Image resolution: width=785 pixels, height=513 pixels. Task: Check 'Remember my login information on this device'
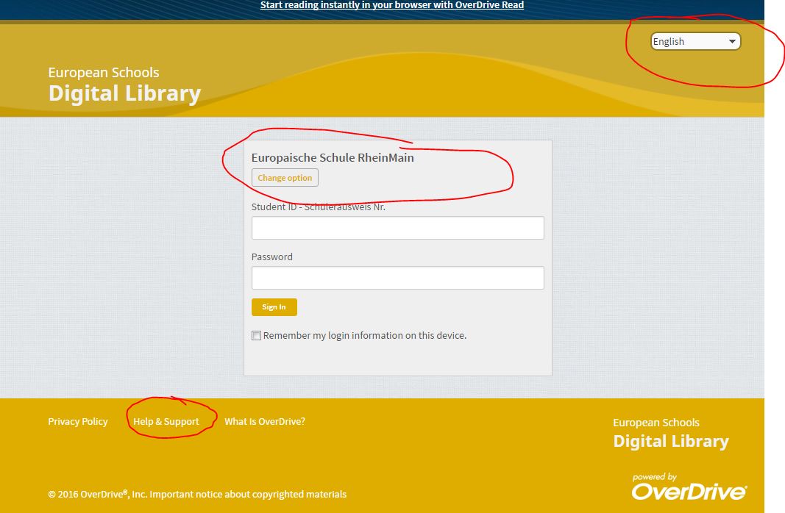(256, 335)
